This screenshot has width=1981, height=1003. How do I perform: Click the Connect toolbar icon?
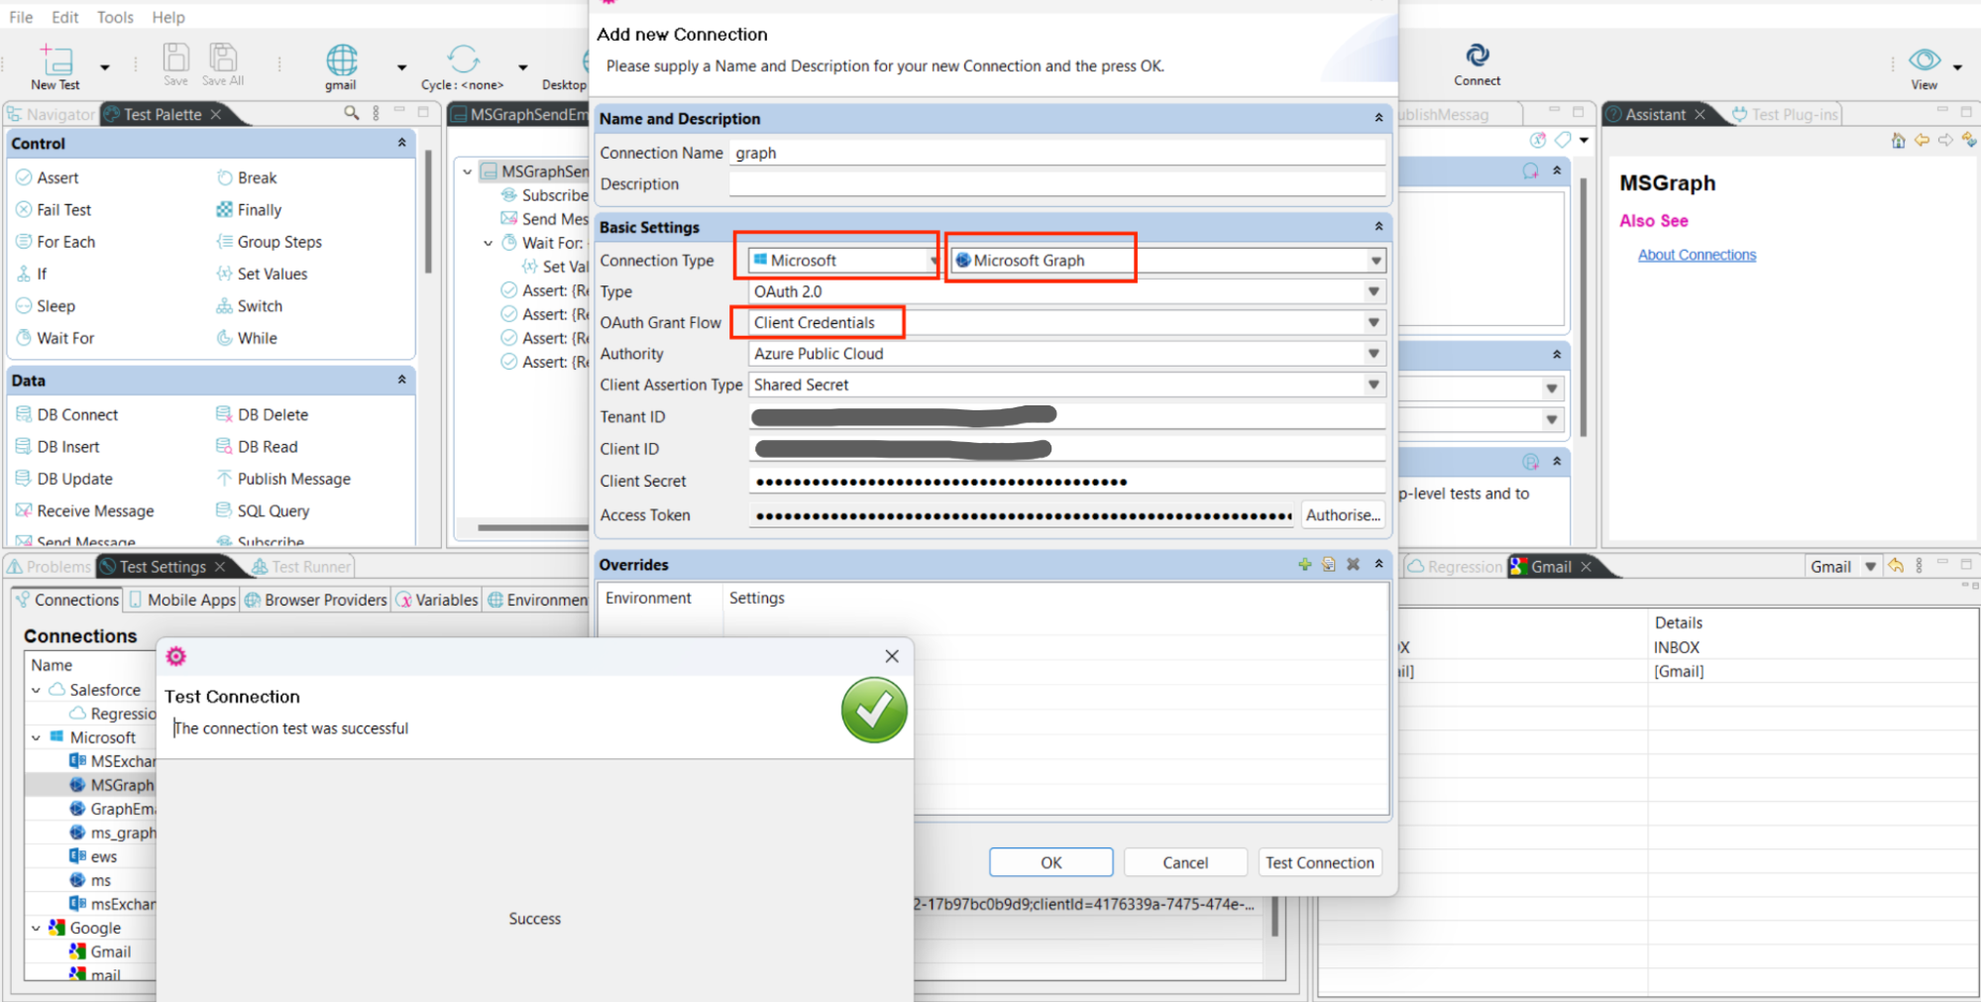click(1477, 56)
